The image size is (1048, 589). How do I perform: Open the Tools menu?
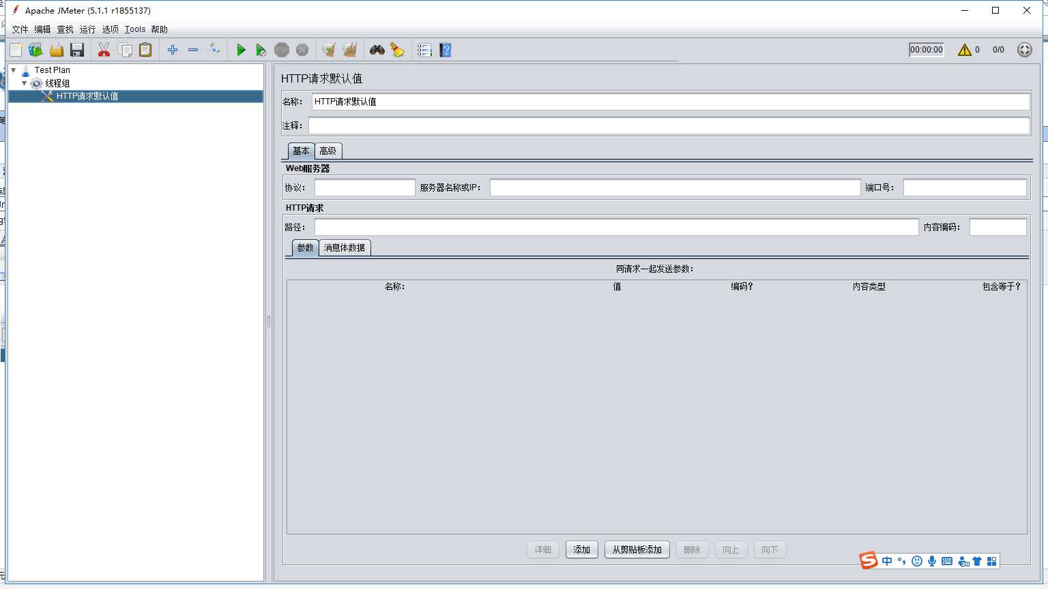pyautogui.click(x=135, y=29)
